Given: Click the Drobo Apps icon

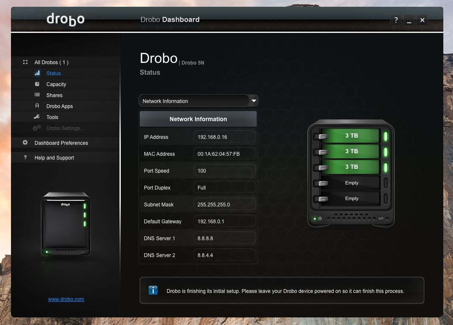Looking at the screenshot, I should point(37,106).
